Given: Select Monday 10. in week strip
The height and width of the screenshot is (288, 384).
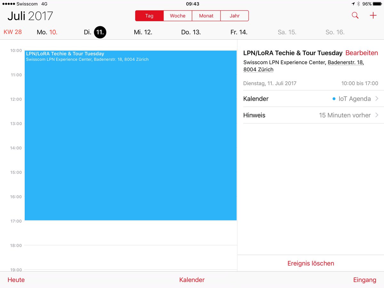Looking at the screenshot, I should point(47,32).
